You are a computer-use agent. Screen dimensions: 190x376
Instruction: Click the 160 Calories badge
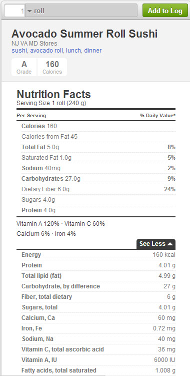click(x=52, y=67)
